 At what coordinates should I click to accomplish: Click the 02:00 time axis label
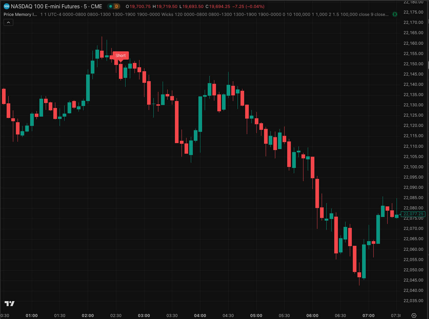88,315
